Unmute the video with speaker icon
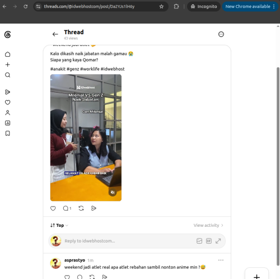The image size is (280, 279). click(113, 192)
